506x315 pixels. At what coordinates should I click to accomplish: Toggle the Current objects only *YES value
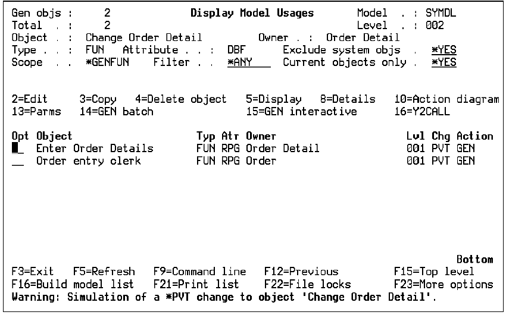[439, 63]
